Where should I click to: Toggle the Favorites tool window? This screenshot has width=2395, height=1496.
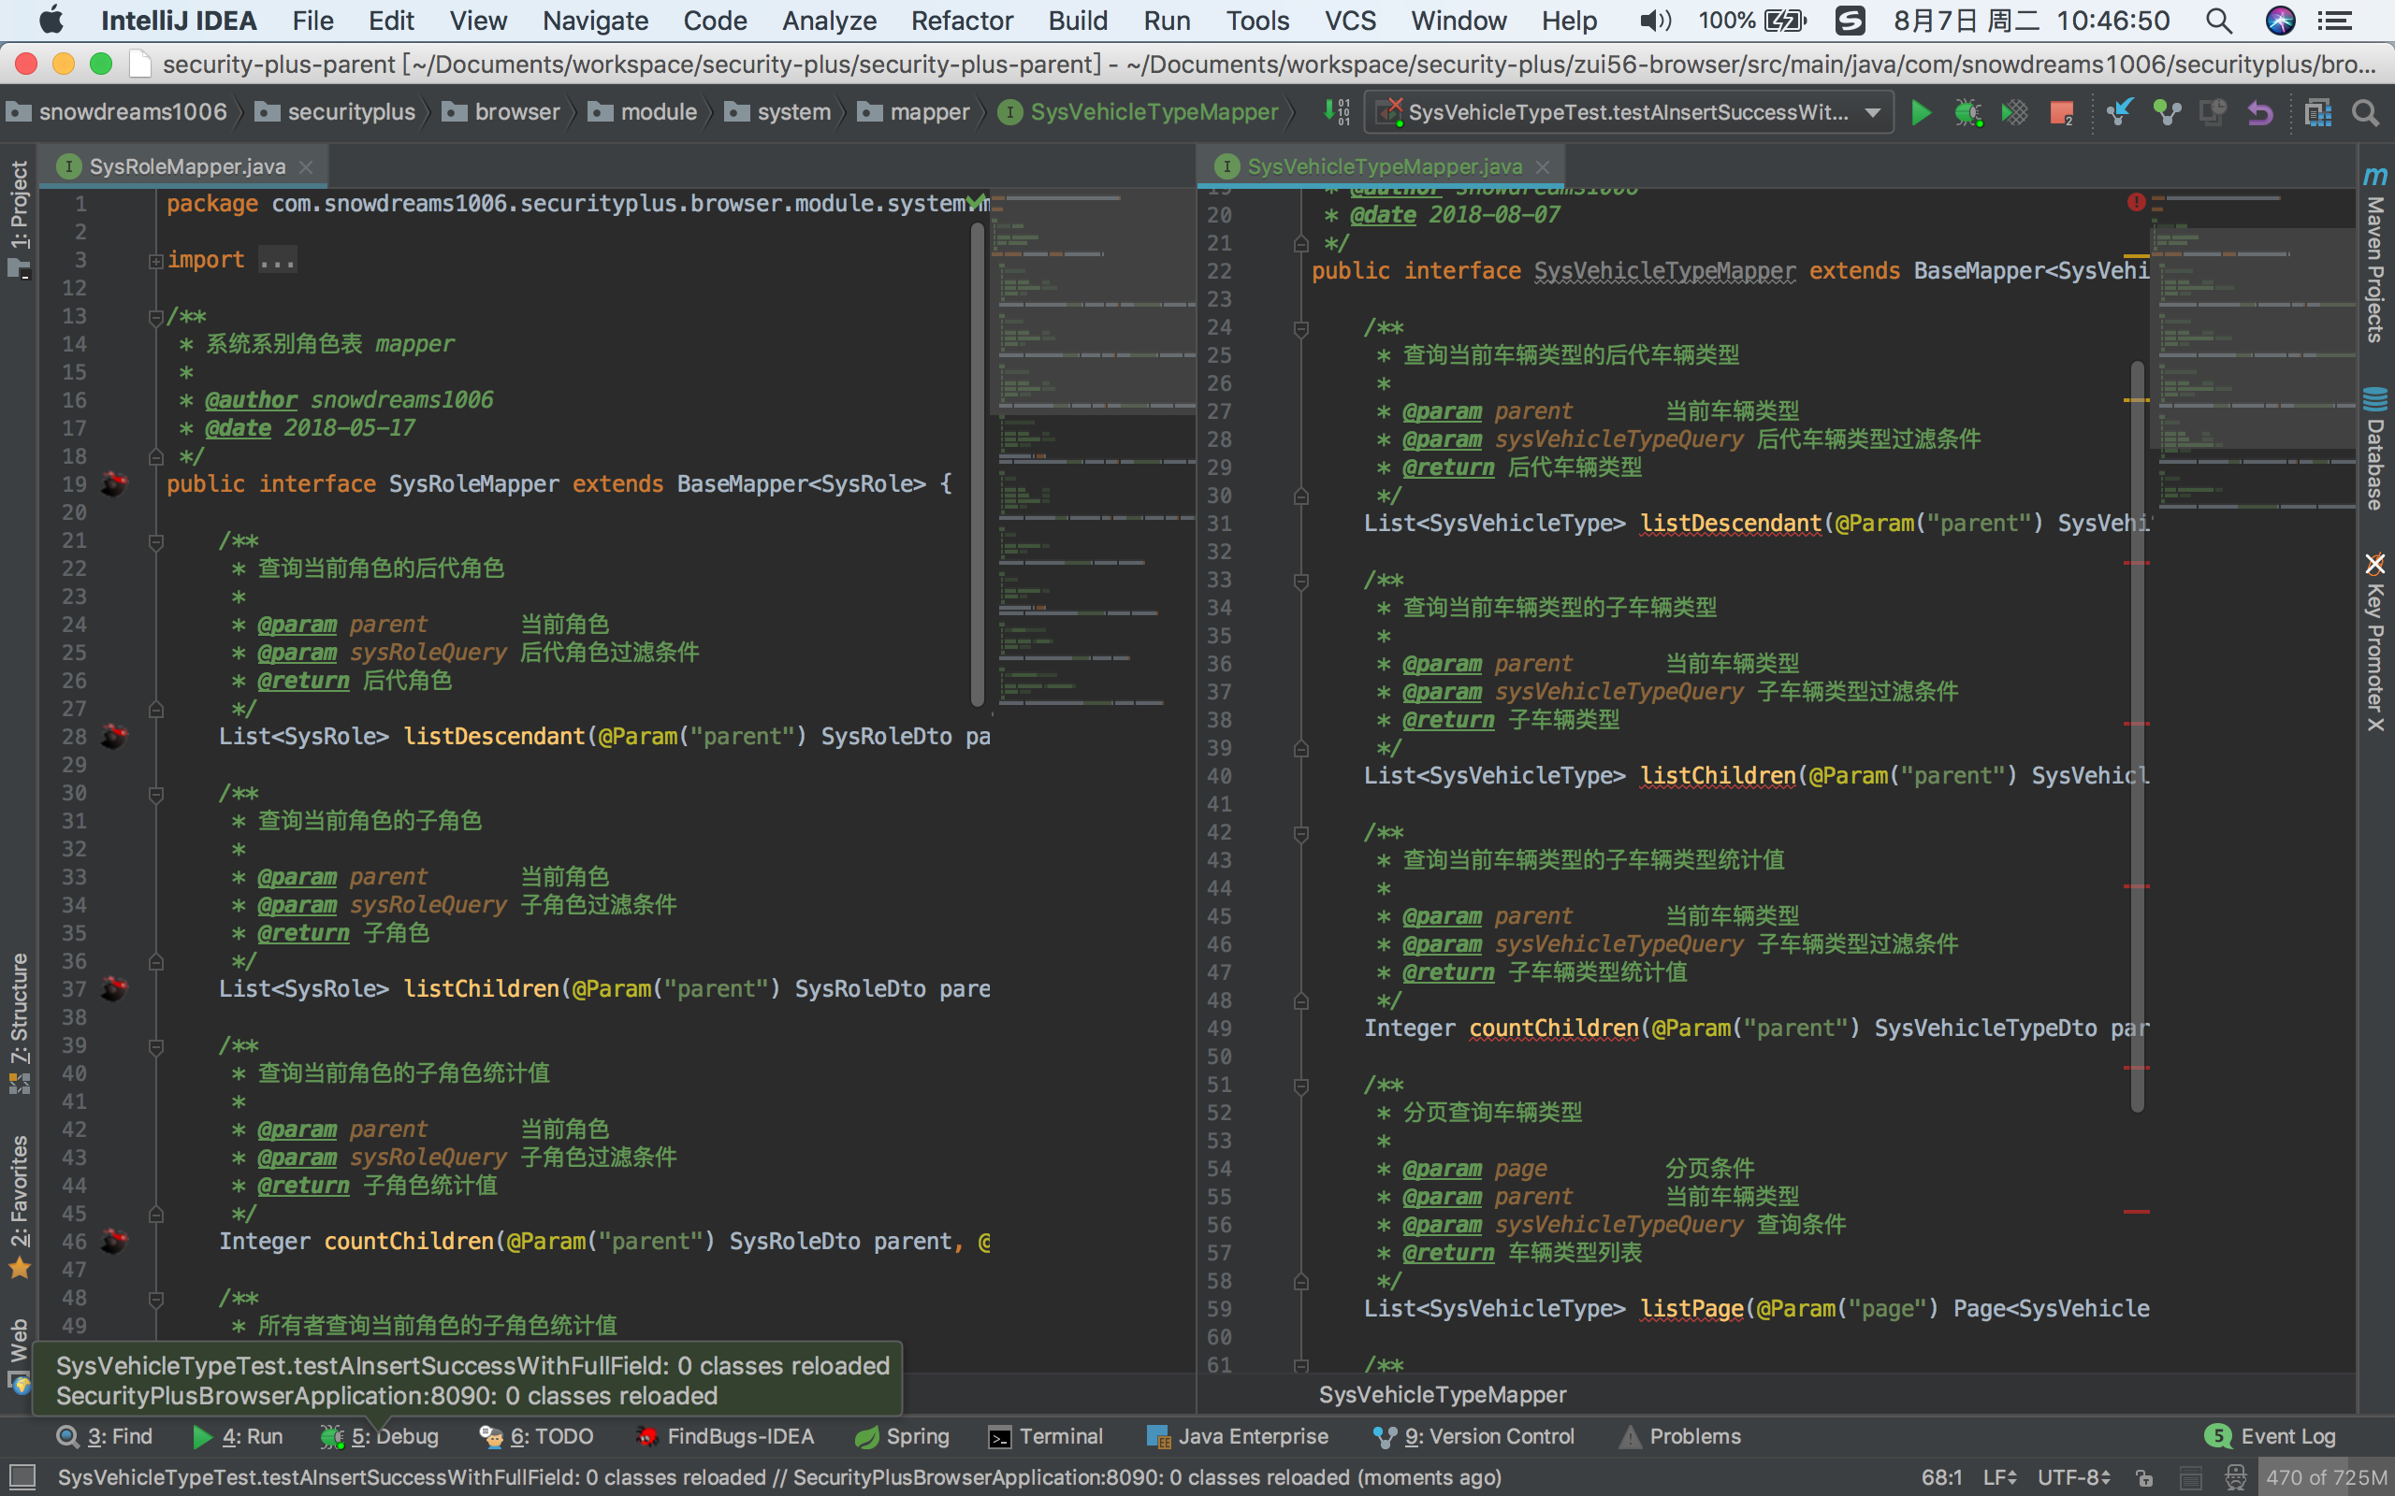[x=19, y=1205]
